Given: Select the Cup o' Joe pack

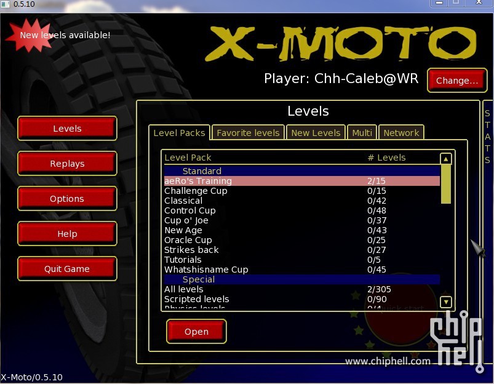Looking at the screenshot, I should [302, 220].
